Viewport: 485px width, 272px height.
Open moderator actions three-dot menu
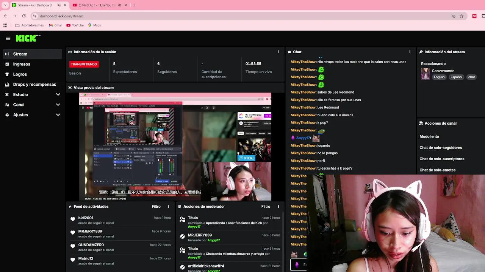pos(278,206)
